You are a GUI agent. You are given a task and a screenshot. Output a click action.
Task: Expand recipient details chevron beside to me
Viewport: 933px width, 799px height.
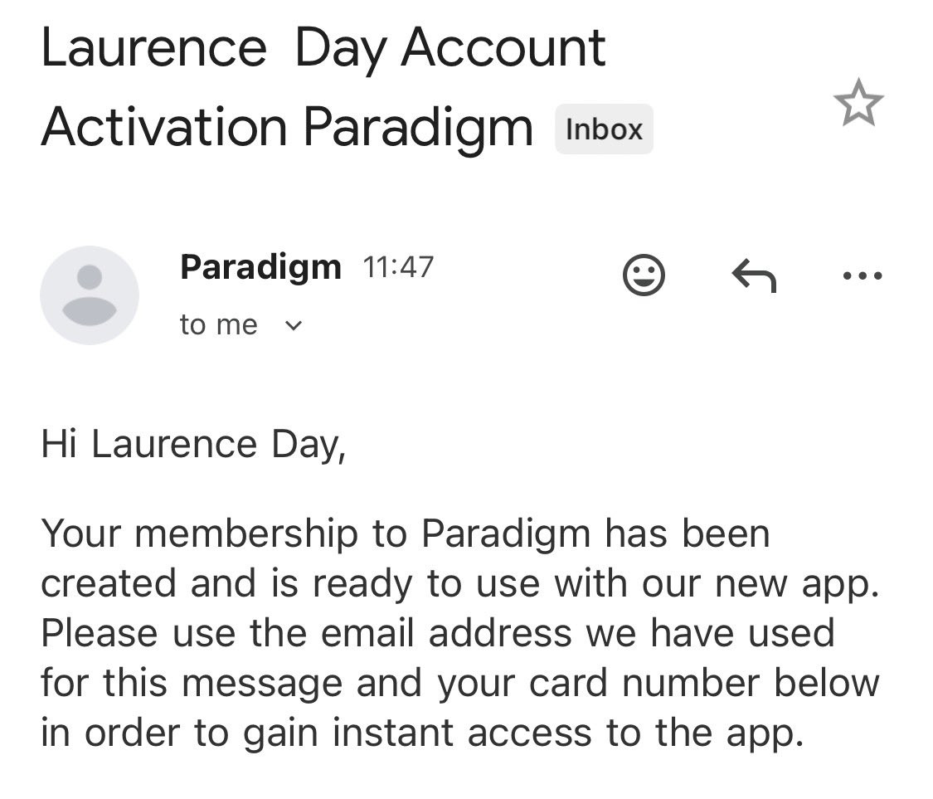click(x=294, y=326)
